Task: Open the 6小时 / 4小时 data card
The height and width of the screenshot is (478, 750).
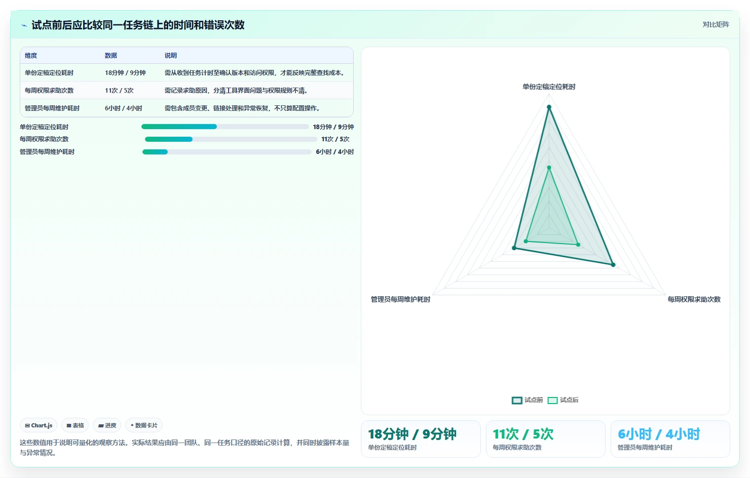Action: 670,439
